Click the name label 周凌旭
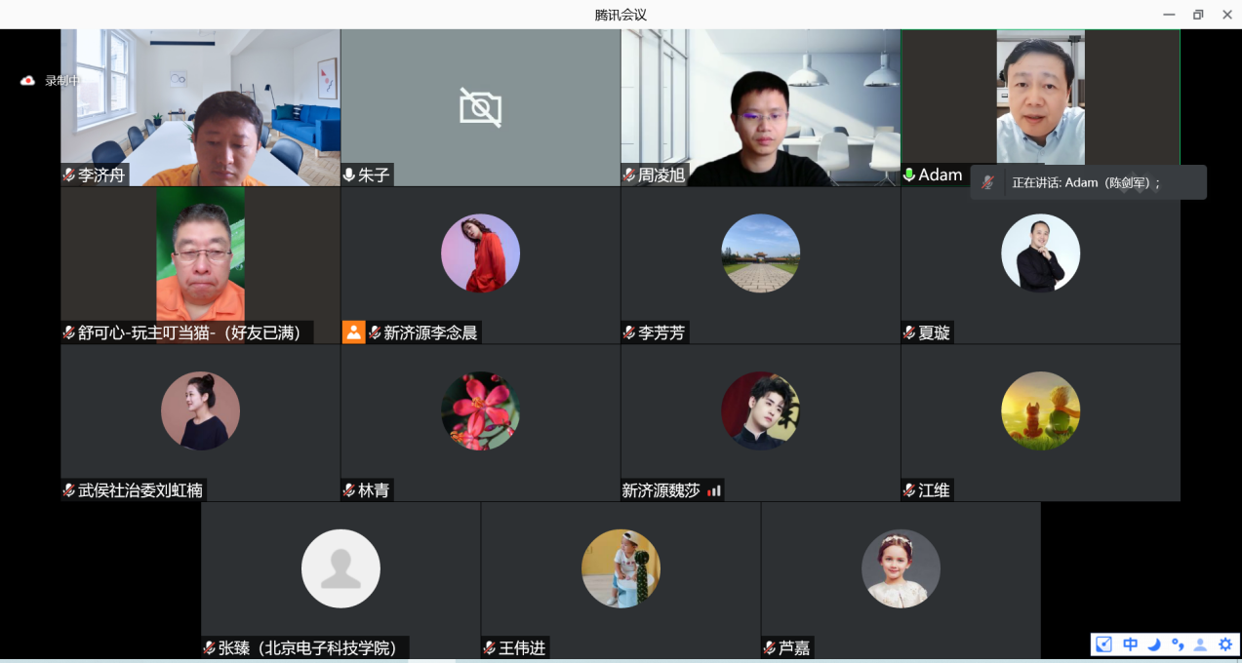 click(x=661, y=175)
